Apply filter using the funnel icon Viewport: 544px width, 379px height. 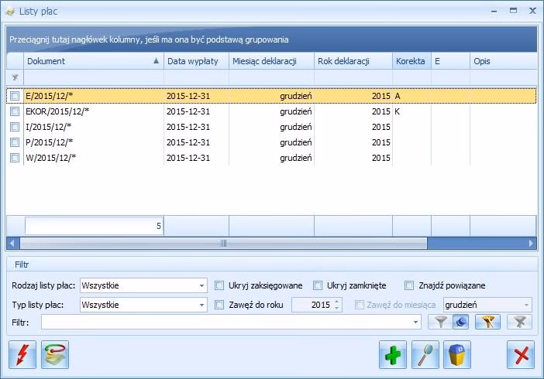(441, 322)
